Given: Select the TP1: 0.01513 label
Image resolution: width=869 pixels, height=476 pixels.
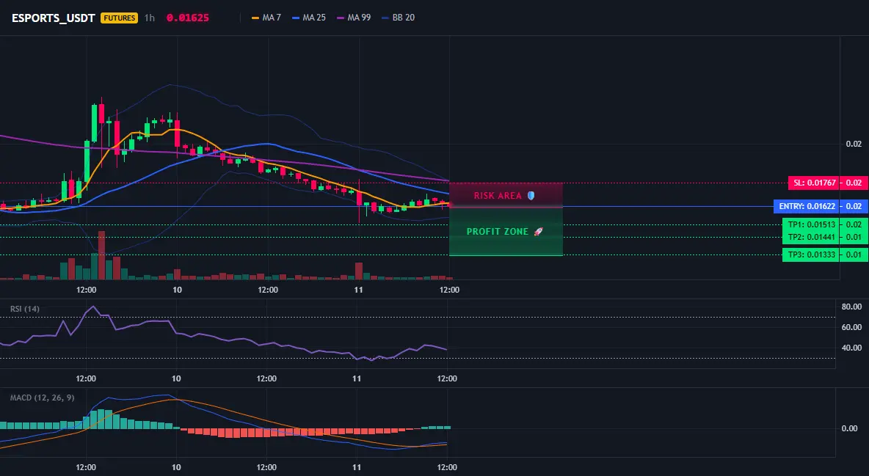Looking at the screenshot, I should [x=811, y=224].
